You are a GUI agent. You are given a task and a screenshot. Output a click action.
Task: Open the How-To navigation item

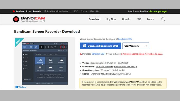126,19
